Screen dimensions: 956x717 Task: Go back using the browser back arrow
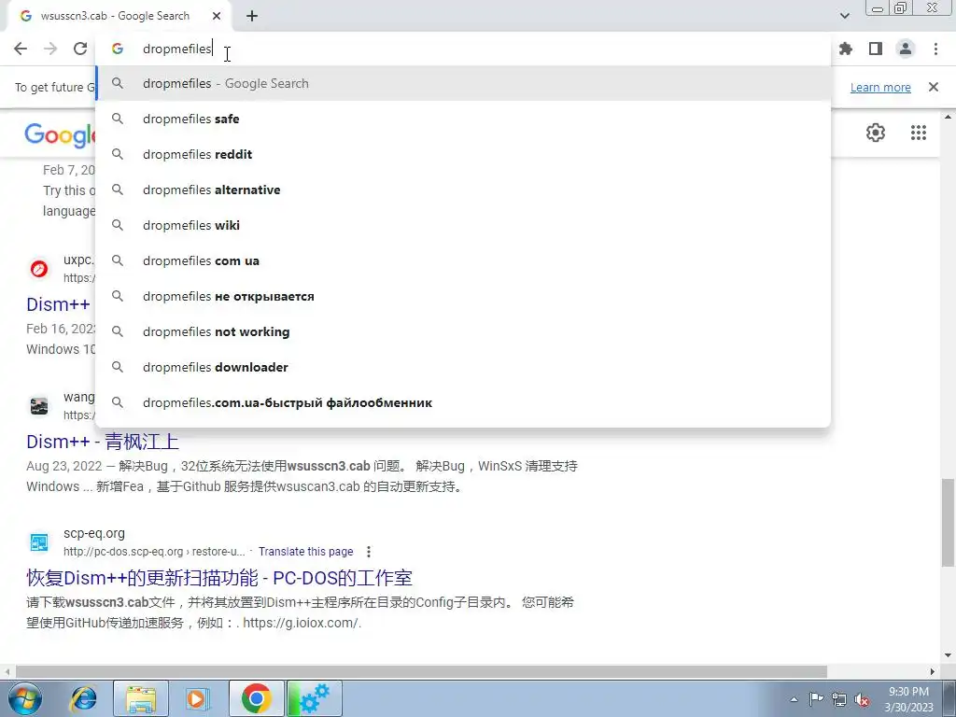21,49
